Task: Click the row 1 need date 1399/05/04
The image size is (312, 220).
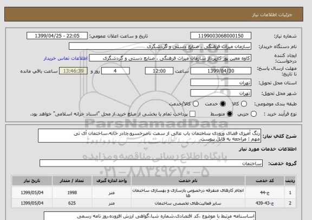Action: pyautogui.click(x=32, y=192)
